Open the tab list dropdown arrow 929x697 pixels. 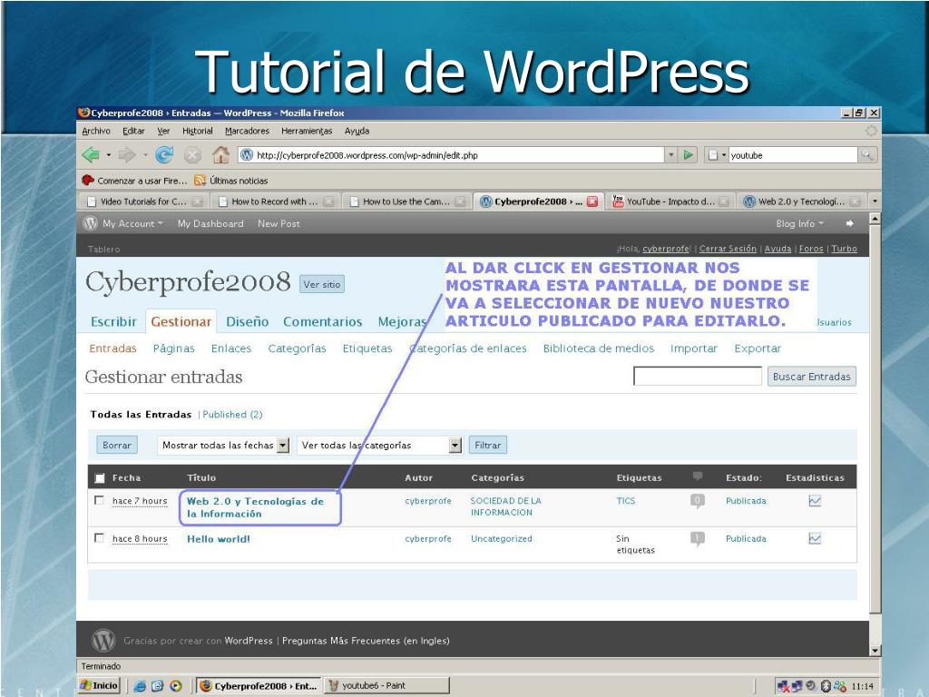875,201
